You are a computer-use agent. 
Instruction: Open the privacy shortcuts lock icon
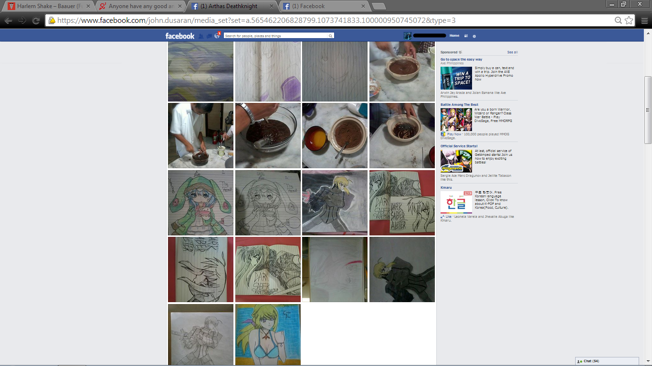tap(466, 36)
